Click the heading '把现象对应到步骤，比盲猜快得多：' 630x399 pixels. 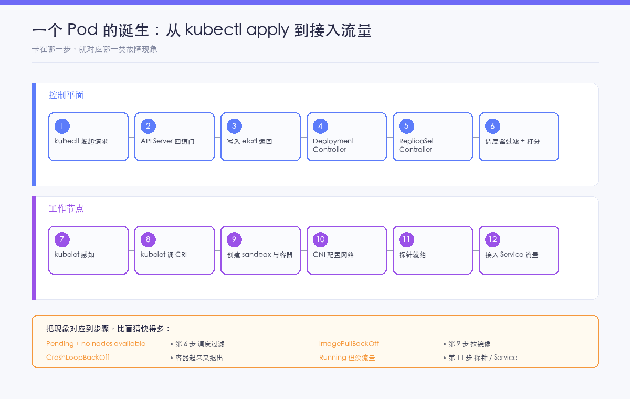click(109, 329)
